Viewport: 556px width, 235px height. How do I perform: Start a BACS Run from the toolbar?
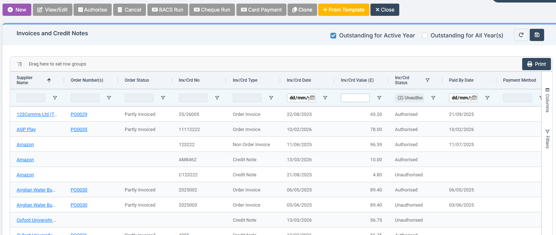(x=168, y=10)
